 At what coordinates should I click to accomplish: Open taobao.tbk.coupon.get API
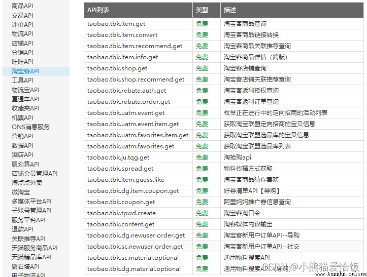121,202
